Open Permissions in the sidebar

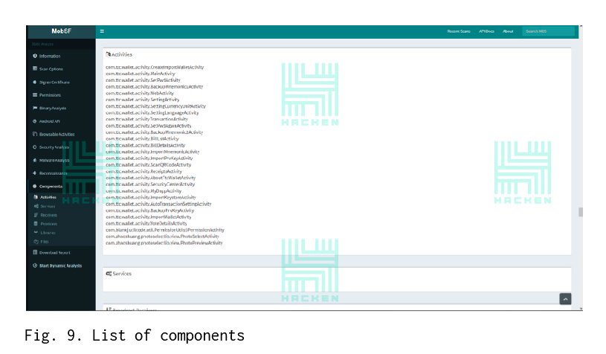pos(50,95)
